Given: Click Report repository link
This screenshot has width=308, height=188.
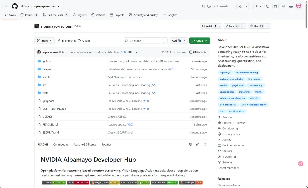Looking at the screenshot, I should tap(228, 168).
